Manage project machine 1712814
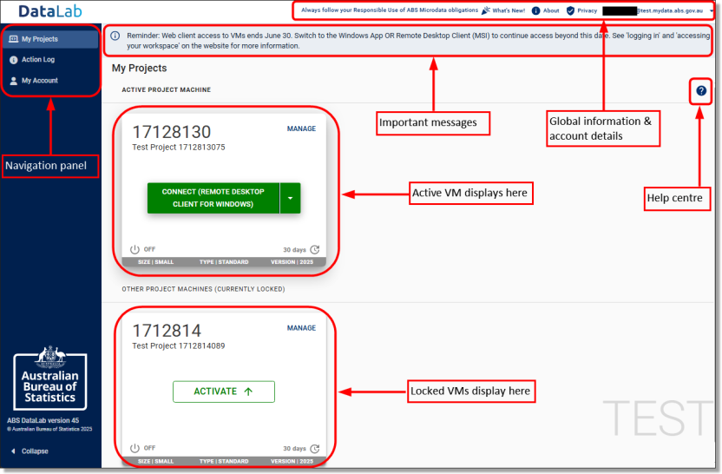 (301, 328)
